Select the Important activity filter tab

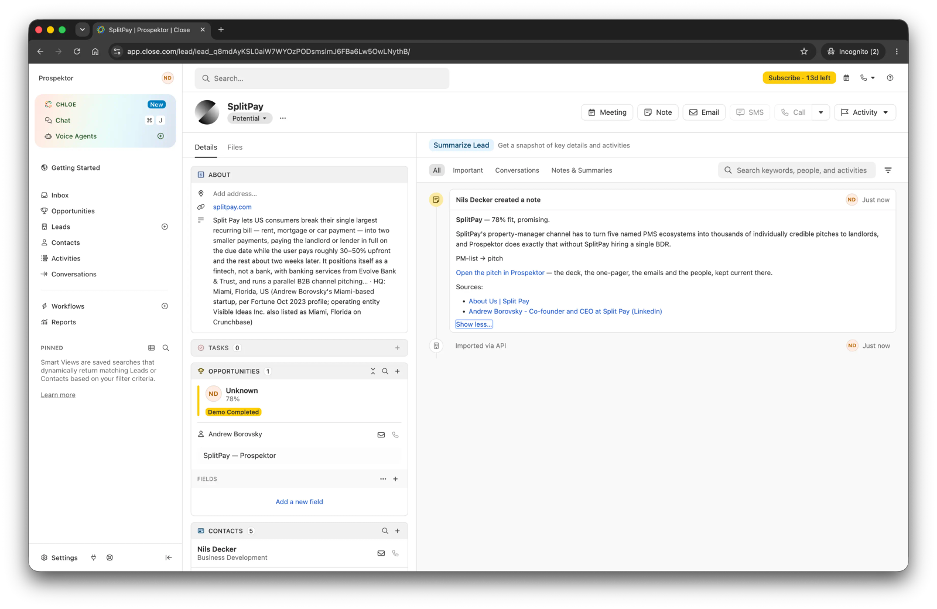click(468, 170)
